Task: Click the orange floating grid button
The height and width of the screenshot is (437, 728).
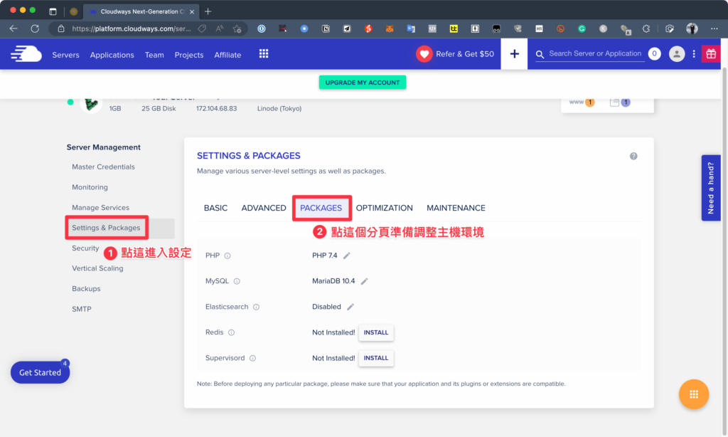Action: (694, 394)
